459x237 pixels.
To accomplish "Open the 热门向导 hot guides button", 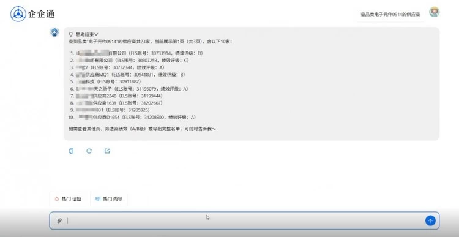I will pyautogui.click(x=109, y=199).
